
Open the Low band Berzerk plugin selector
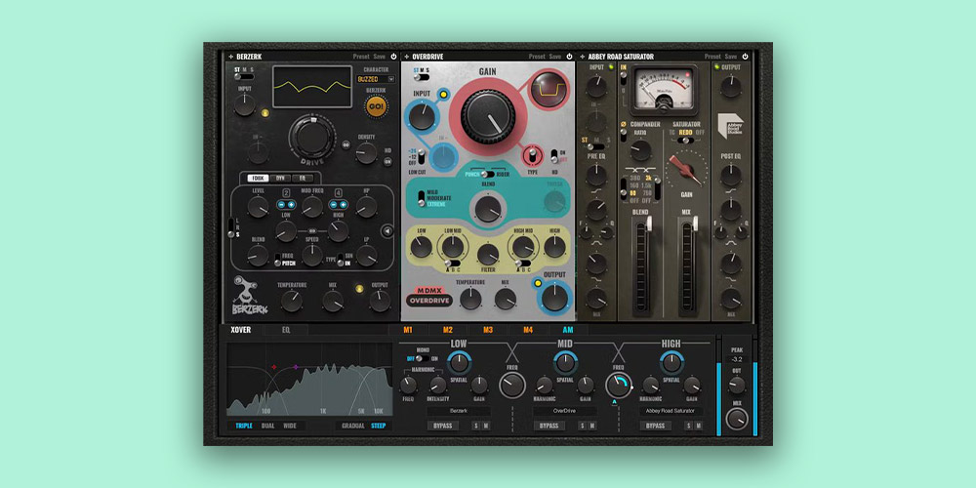point(459,412)
